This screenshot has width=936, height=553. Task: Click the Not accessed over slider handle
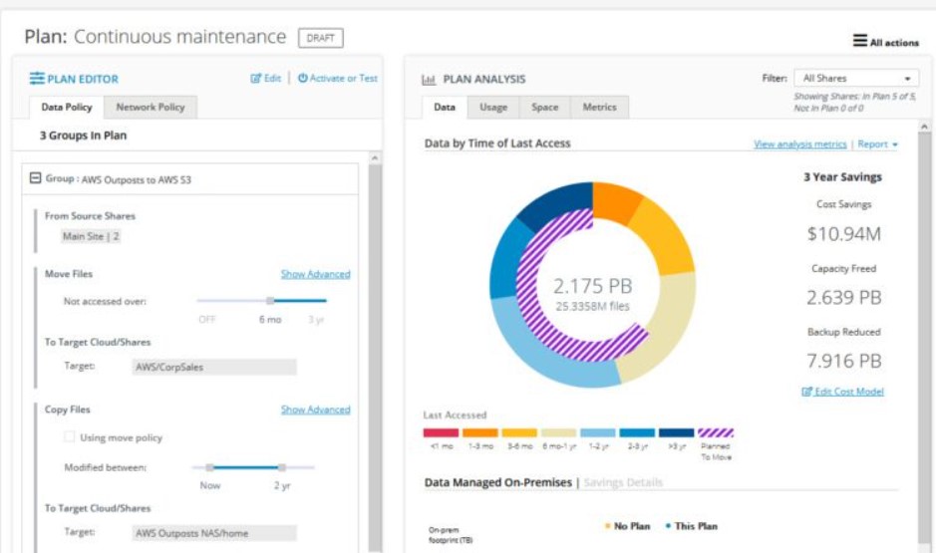[270, 301]
